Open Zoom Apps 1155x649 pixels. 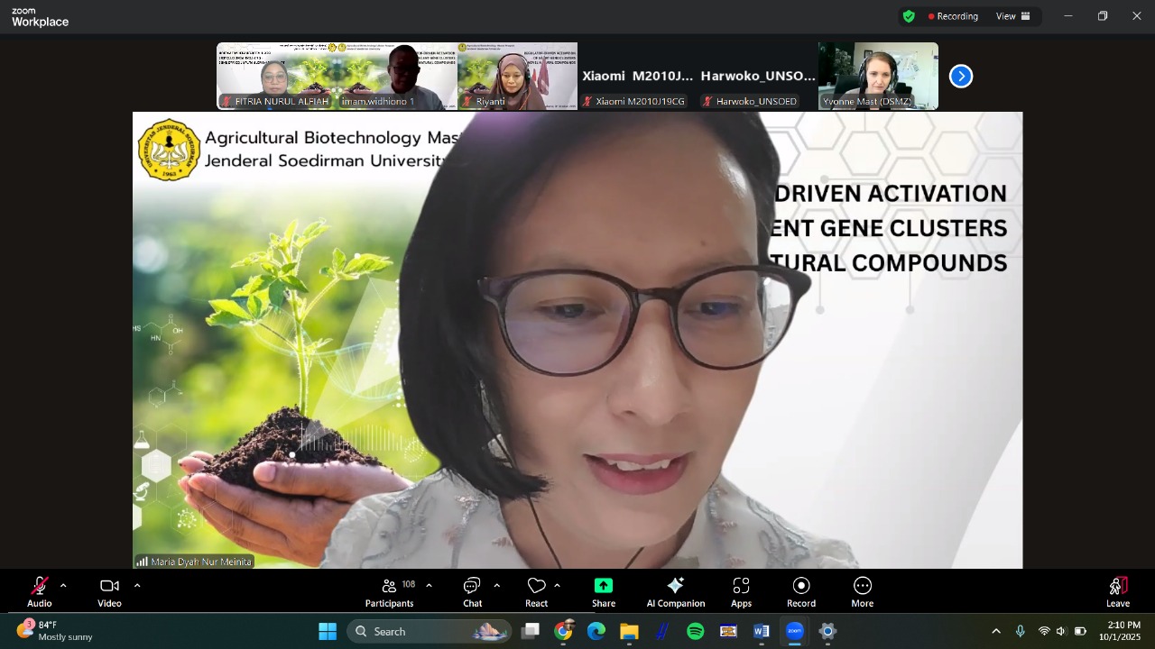[x=741, y=591]
